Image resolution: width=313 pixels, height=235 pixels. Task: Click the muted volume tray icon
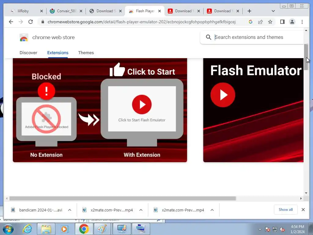tap(282, 229)
